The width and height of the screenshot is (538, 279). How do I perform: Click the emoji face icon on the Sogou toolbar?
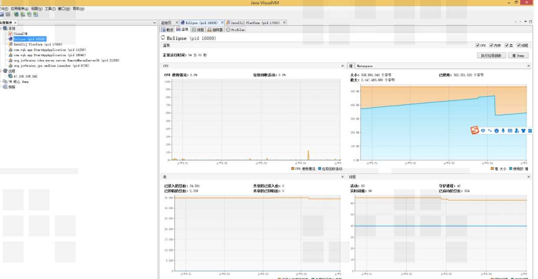click(497, 131)
